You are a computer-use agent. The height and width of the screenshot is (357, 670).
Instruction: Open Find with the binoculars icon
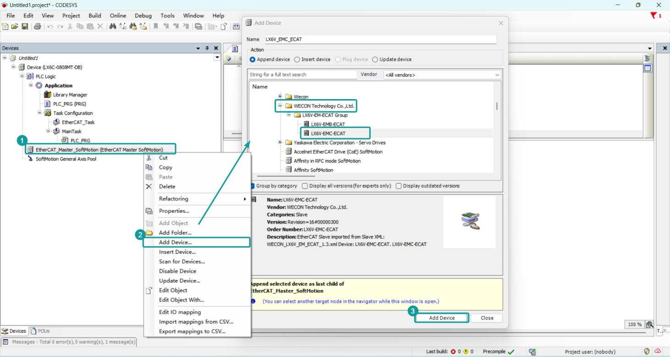tap(113, 26)
